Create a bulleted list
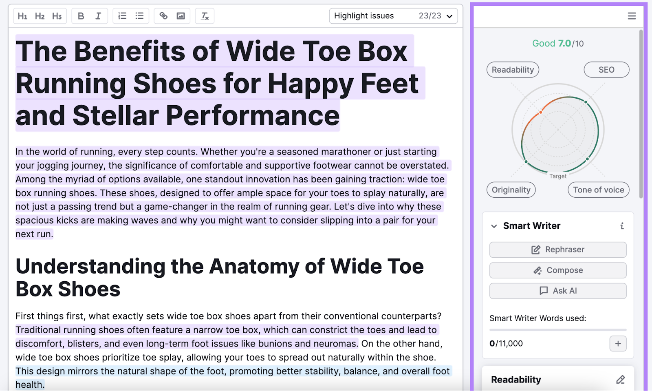 [x=139, y=16]
